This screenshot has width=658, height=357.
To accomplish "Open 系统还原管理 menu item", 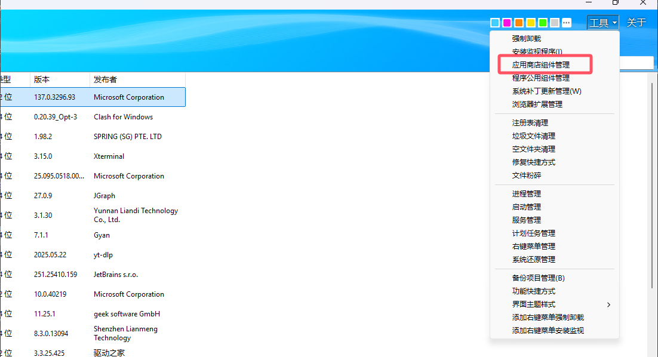I will (x=554, y=260).
